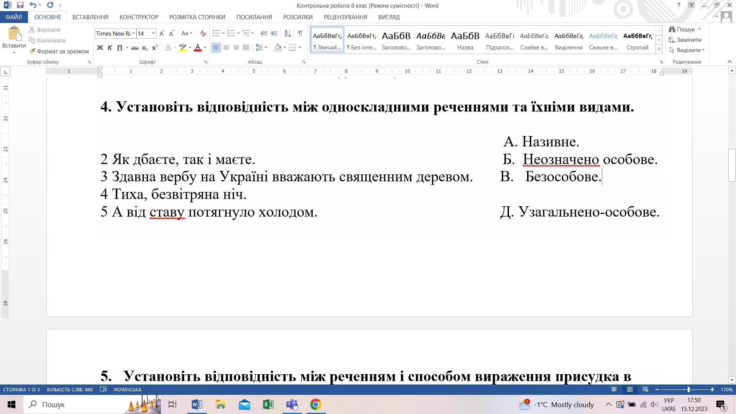Open the РЕЦЕНЗУВАННЯ ribbon tab
The image size is (736, 414).
(345, 17)
